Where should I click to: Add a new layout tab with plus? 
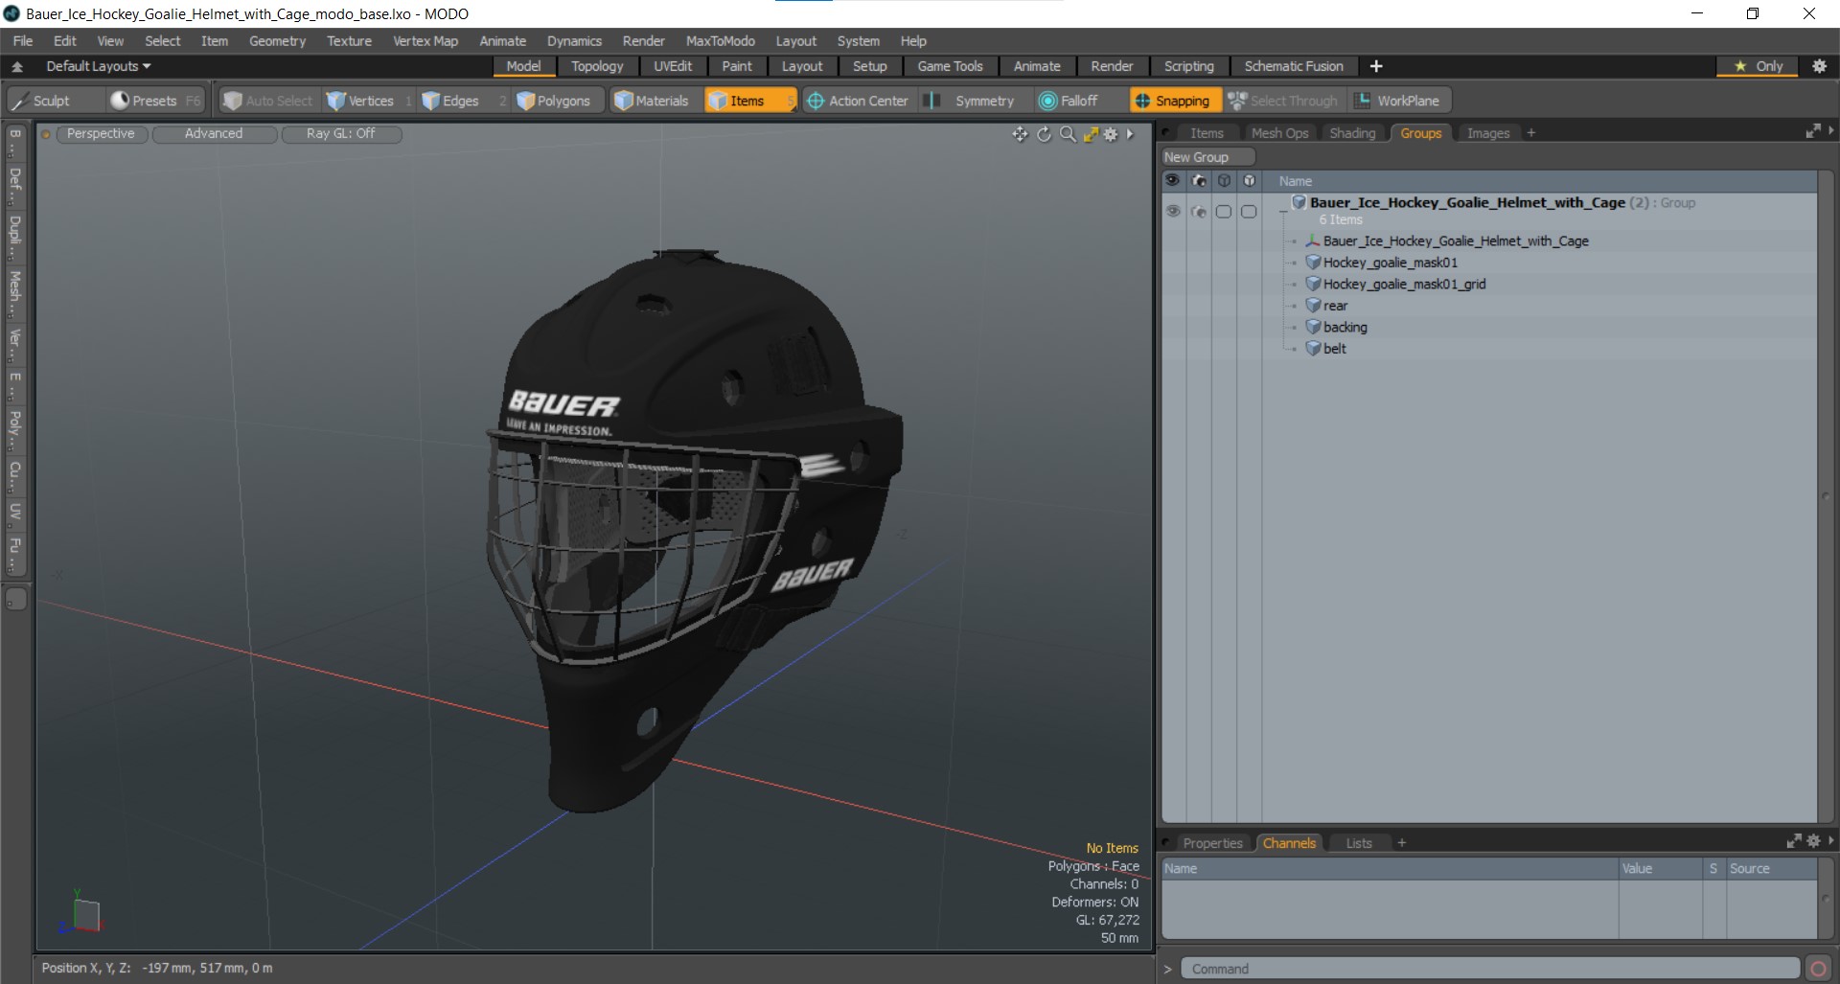pyautogui.click(x=1376, y=66)
